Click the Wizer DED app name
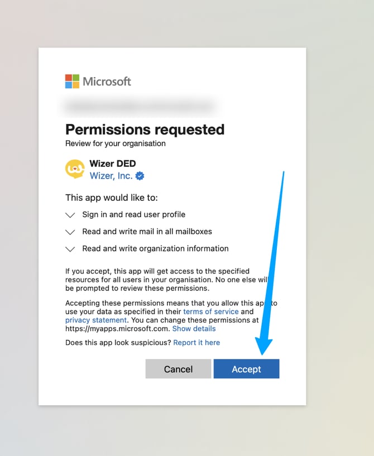Image resolution: width=374 pixels, height=456 pixels. [113, 164]
